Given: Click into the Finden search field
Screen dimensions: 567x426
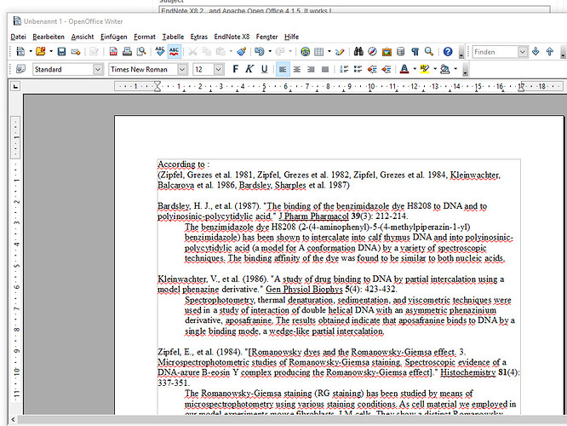Looking at the screenshot, I should [495, 52].
